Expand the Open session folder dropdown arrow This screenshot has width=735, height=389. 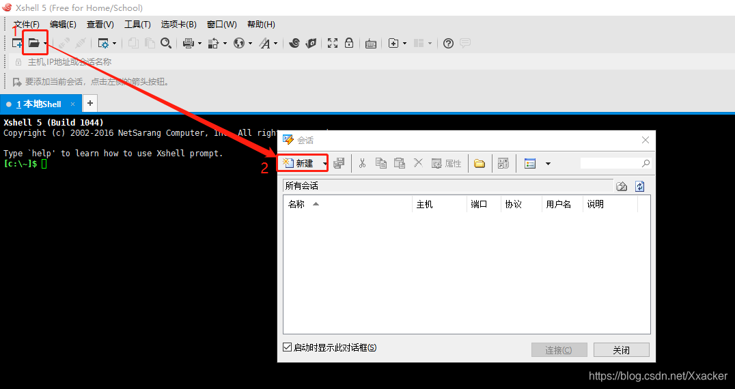45,44
